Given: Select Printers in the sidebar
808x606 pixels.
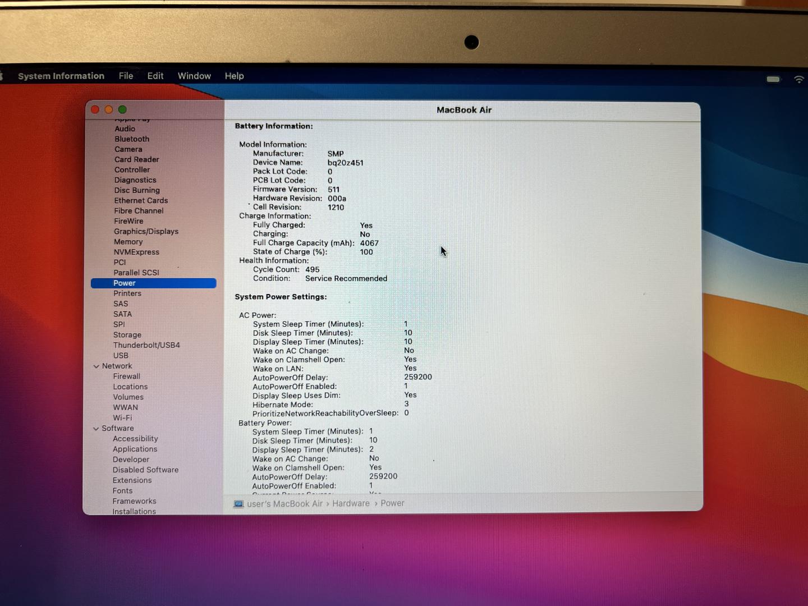Looking at the screenshot, I should click(x=127, y=293).
